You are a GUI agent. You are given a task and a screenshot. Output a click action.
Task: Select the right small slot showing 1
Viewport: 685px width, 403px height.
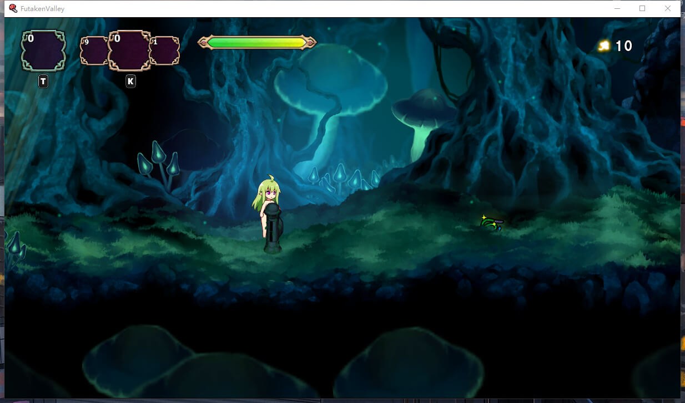tap(165, 50)
